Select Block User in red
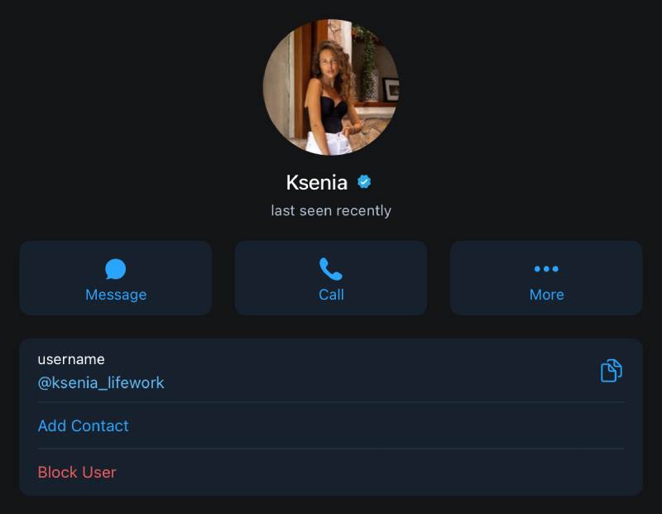The width and height of the screenshot is (662, 514). click(77, 472)
